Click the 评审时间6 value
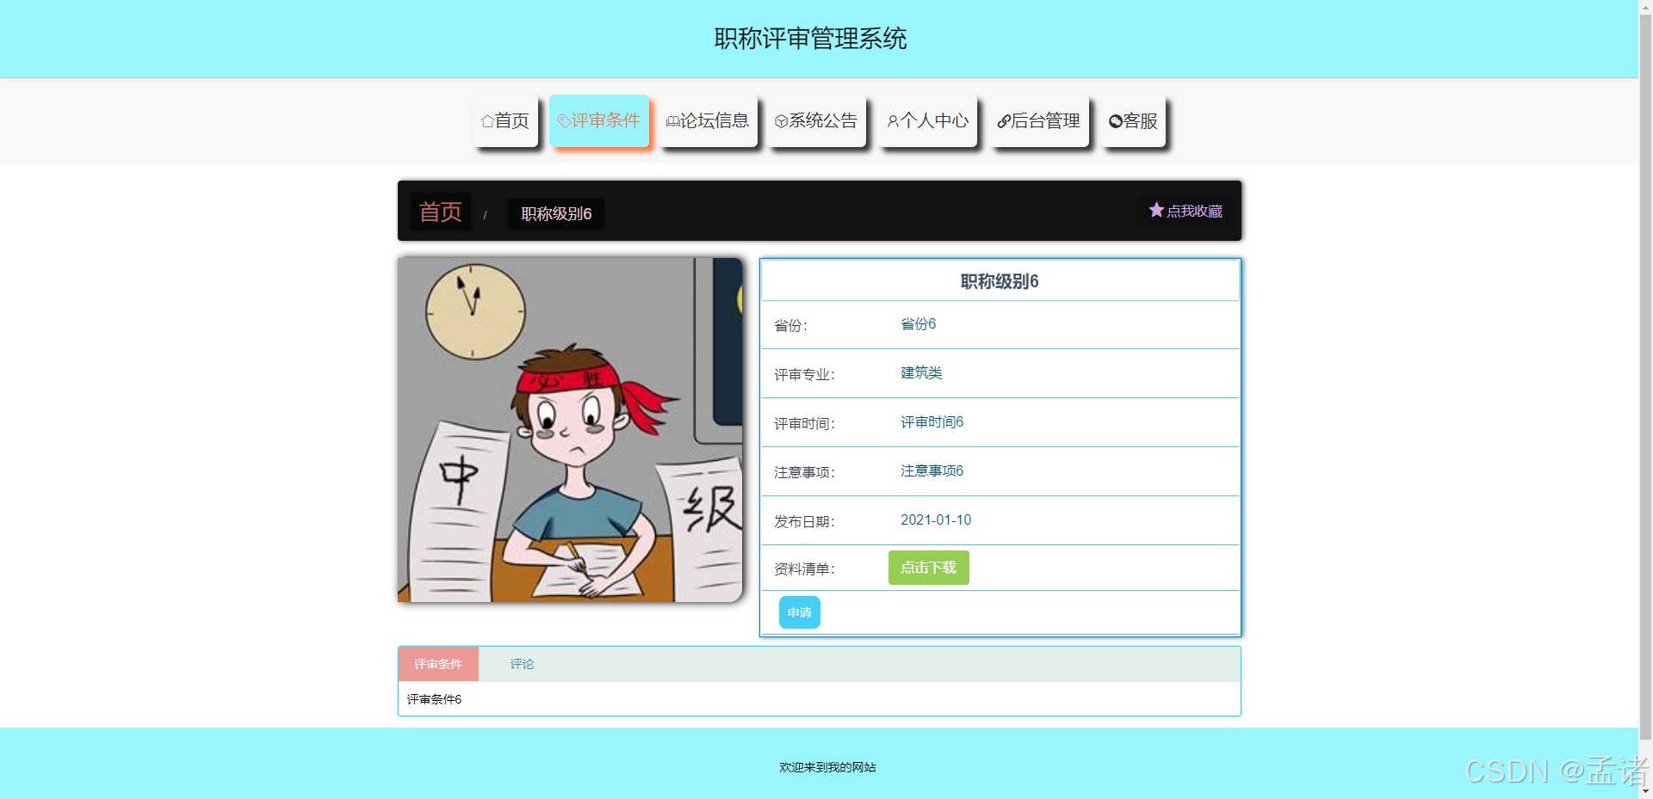 932,422
